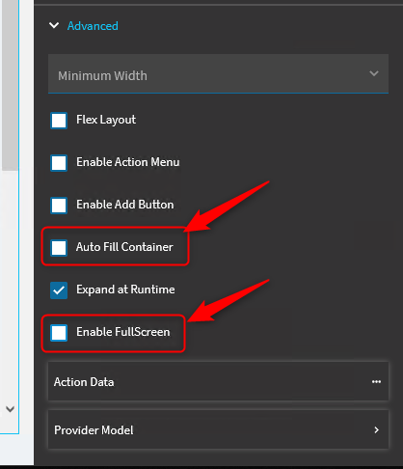Expand the Provider Model row

click(218, 429)
